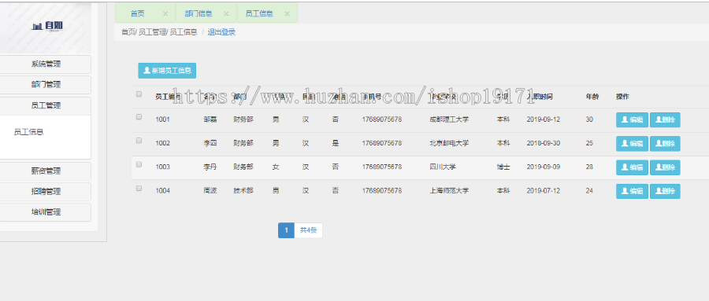Click the 入职时间 column header
This screenshot has height=301, width=709.
(540, 97)
